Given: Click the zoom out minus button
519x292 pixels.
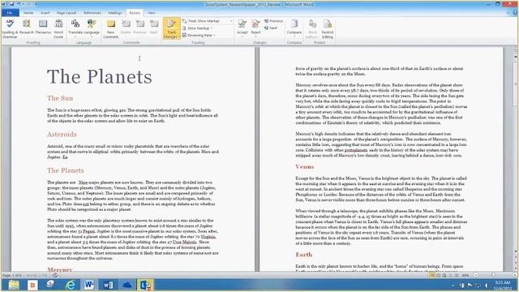Looking at the screenshot, I should (x=475, y=275).
